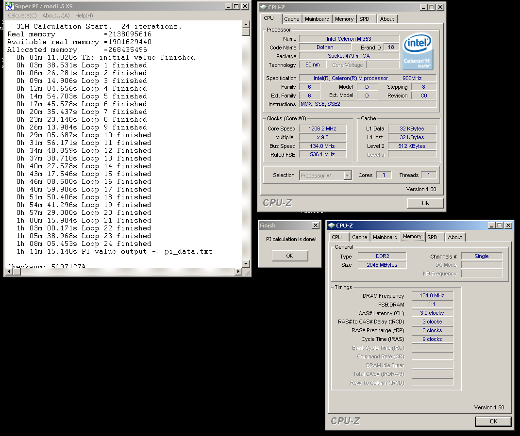
Task: Open About tab in bottom CPU-Z window
Action: point(454,237)
